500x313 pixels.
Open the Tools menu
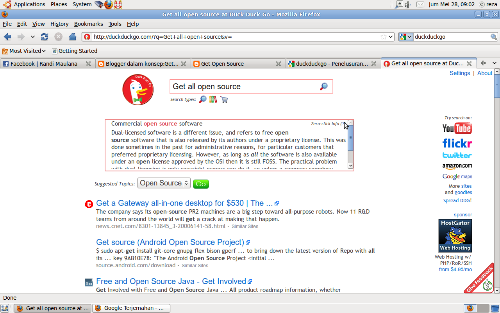point(115,24)
